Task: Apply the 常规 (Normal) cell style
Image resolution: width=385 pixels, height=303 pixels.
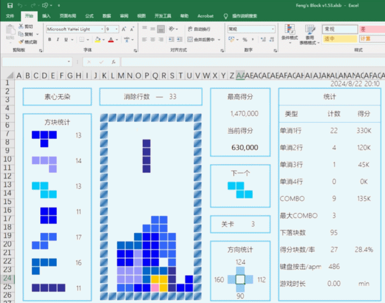Action: coord(340,29)
